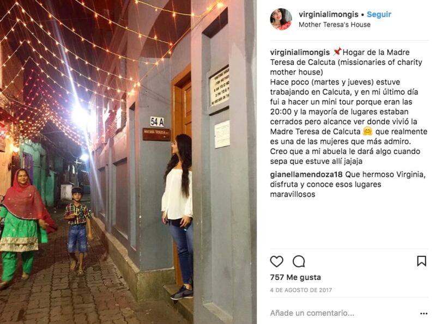Open virginialimongis profile picture avatar
436x324 pixels.
tap(281, 19)
